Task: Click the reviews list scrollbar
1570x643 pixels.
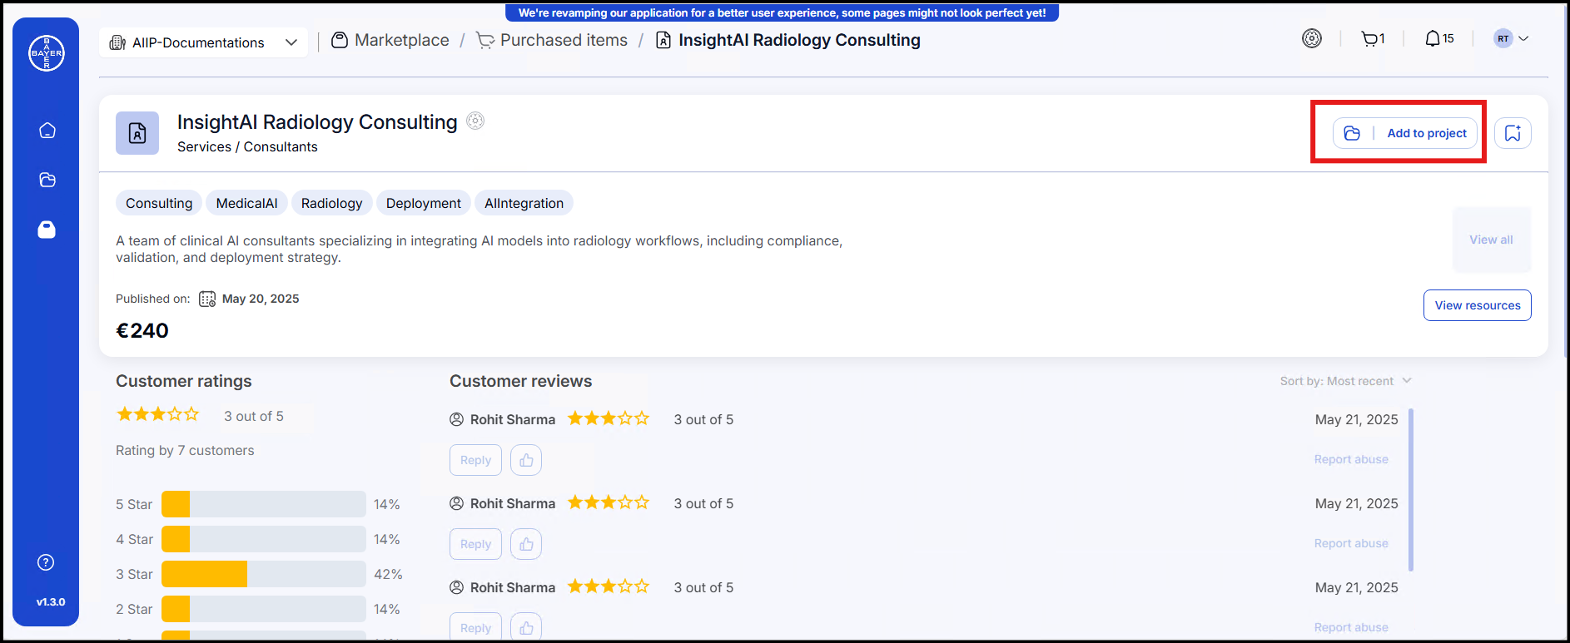Action: [x=1410, y=490]
